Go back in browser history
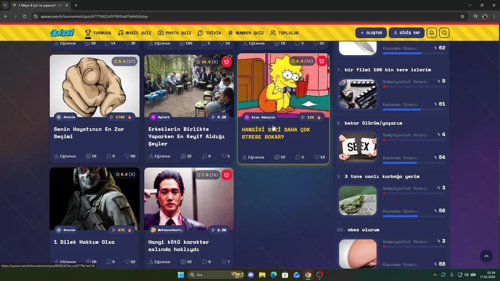Viewport: 500px width, 281px height. [x=5, y=16]
